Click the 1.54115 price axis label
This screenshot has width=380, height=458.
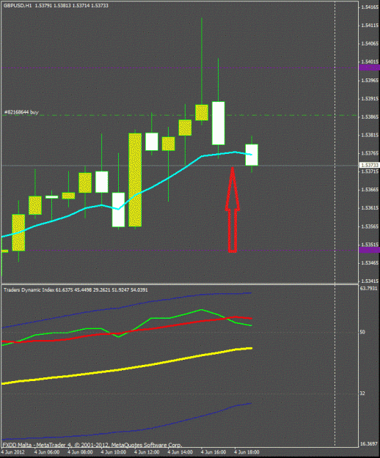[370, 26]
